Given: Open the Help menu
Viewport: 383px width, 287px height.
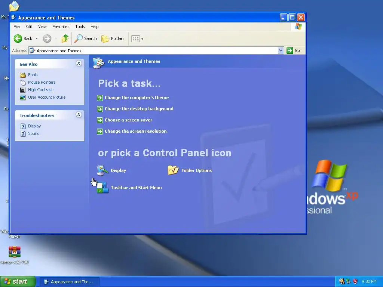Looking at the screenshot, I should click(x=94, y=27).
